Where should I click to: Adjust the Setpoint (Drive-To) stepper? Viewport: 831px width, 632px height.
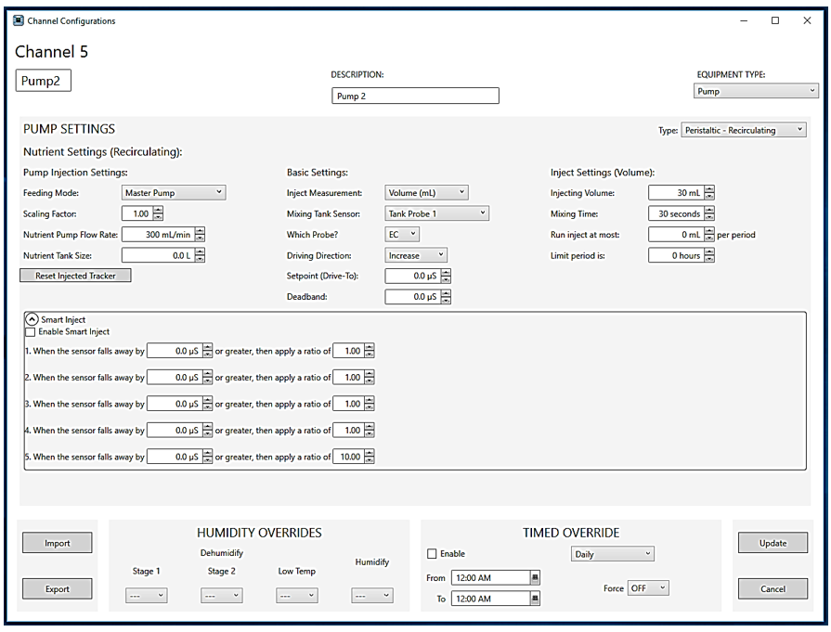(x=446, y=276)
